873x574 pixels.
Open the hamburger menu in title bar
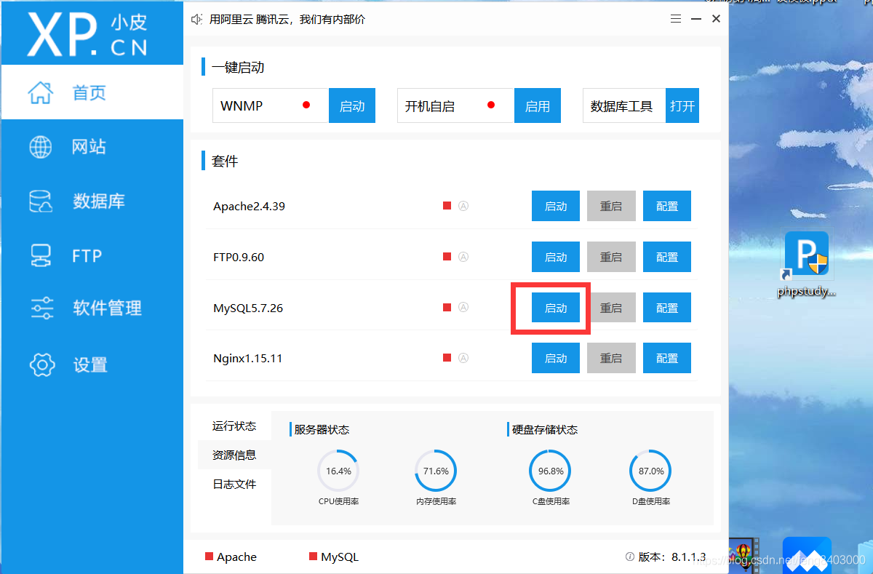pos(676,19)
